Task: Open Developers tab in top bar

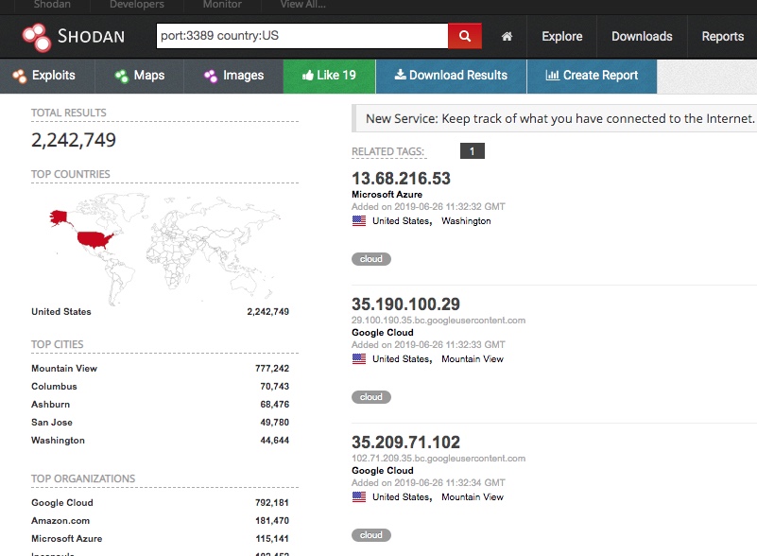Action: tap(137, 5)
